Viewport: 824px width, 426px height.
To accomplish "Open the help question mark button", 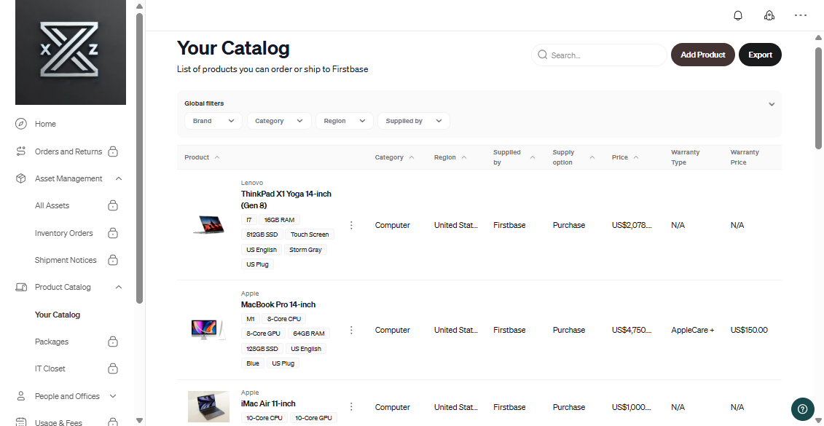I will point(802,409).
